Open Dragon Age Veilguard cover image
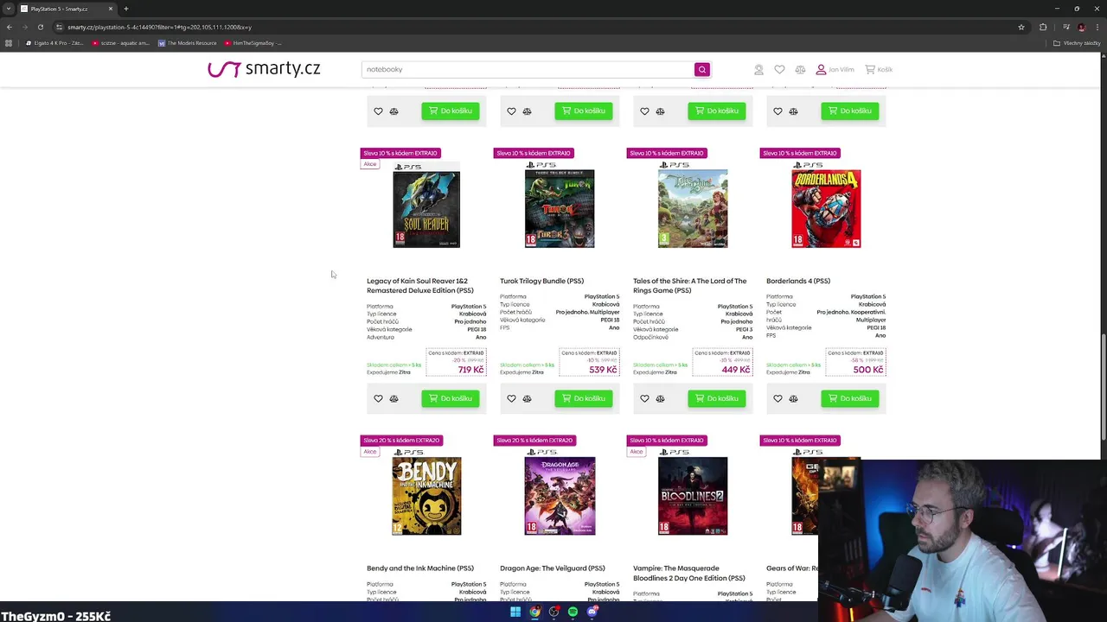This screenshot has width=1107, height=622. 560,492
